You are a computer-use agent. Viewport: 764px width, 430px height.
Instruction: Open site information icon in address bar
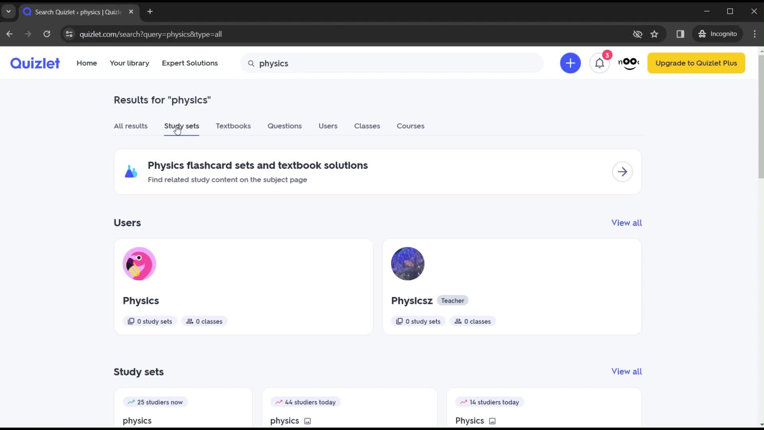pyautogui.click(x=69, y=34)
